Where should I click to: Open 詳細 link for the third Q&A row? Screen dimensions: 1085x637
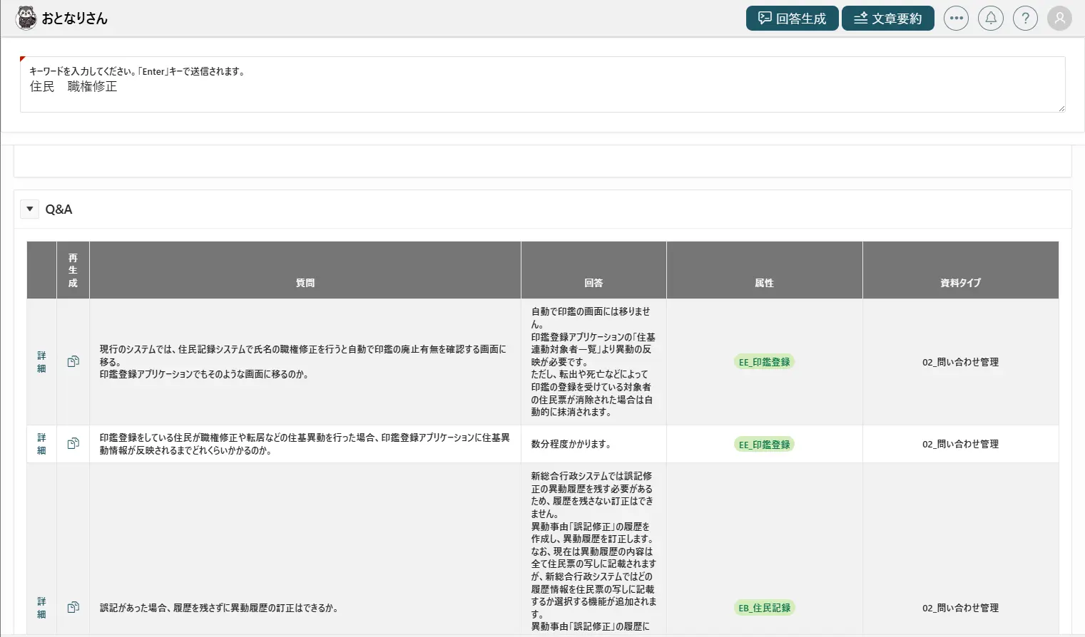41,608
